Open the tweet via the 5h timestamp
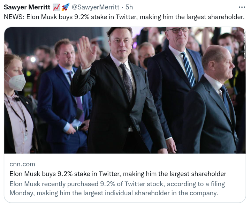Screen dimensions: 251x204 tap(129, 7)
